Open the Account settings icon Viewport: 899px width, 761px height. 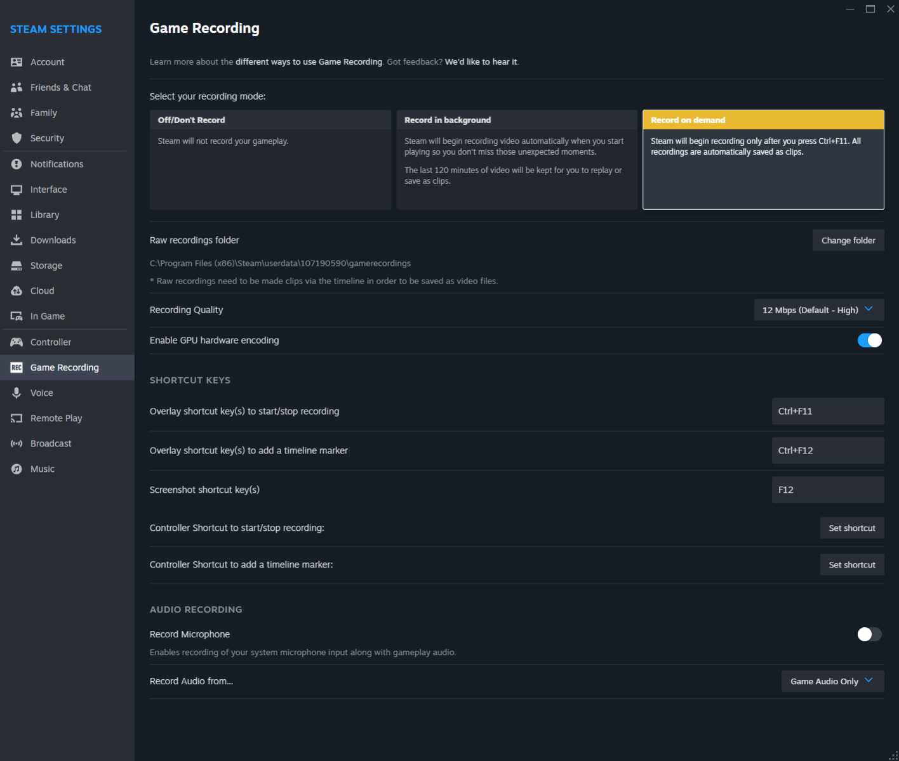pyautogui.click(x=17, y=62)
